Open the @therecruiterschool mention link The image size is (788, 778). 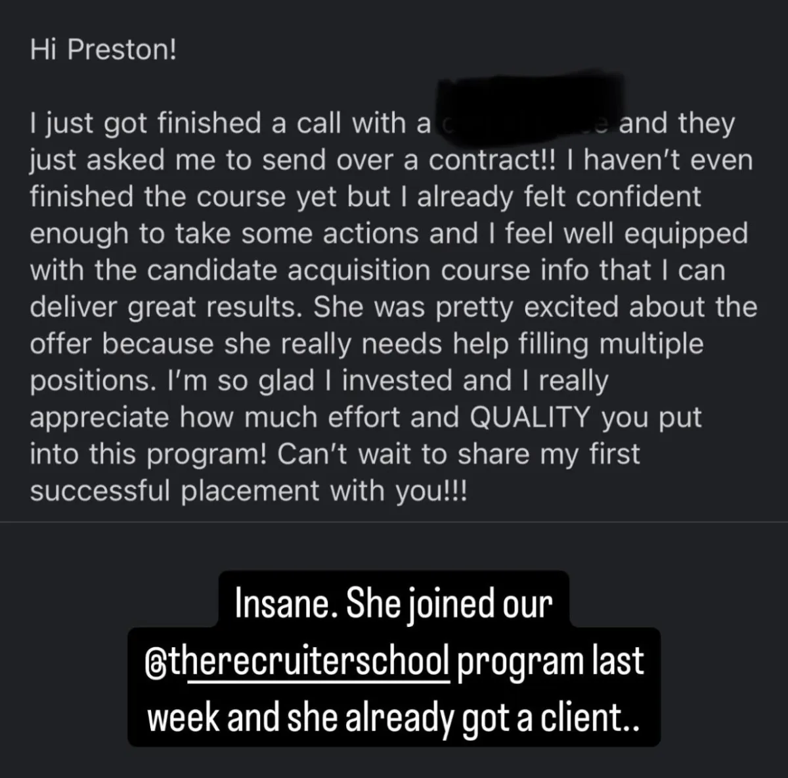(x=297, y=660)
